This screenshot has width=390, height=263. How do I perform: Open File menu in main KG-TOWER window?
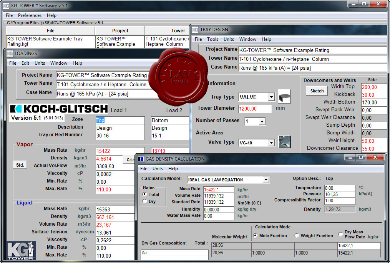[x=9, y=15]
